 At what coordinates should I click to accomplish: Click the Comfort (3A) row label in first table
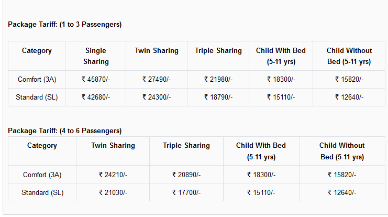pos(37,79)
